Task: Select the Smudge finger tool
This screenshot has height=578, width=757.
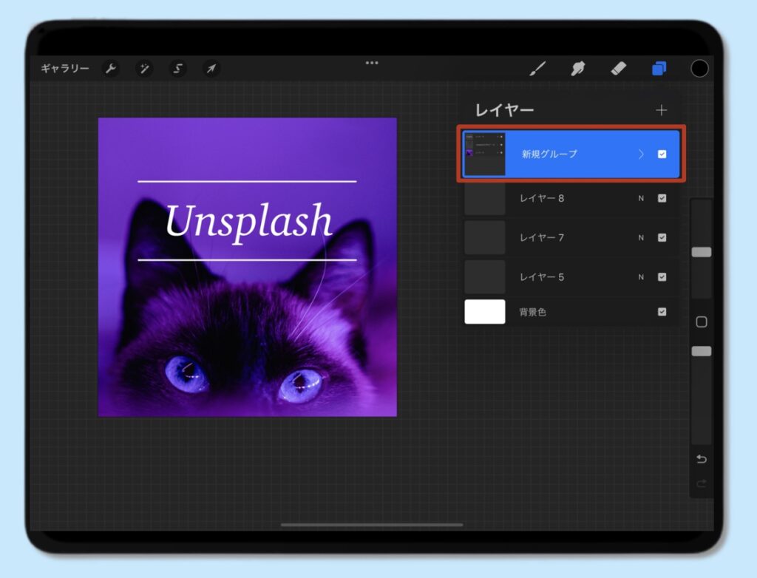Action: coord(578,69)
